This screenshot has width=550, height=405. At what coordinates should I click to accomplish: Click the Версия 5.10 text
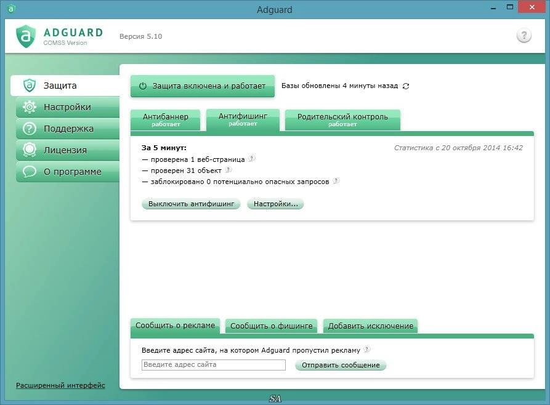coord(140,36)
